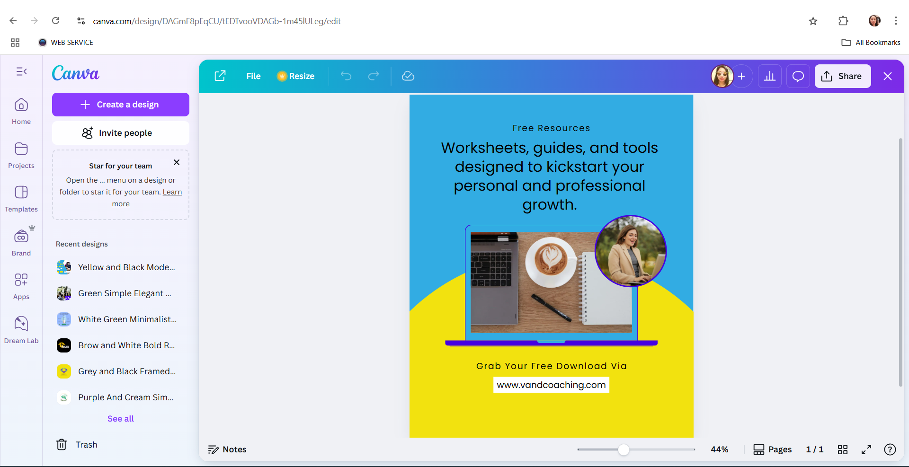Dismiss the Star for your team tip

coord(177,162)
